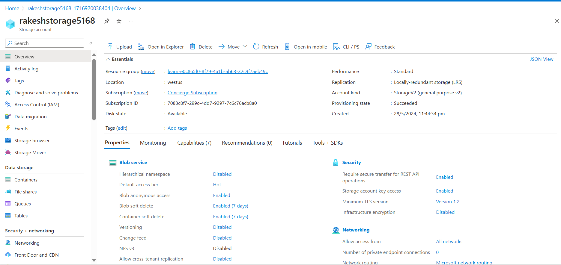Screen dimensions: 561x265
Task: Expand the Move dropdown chevron
Action: (245, 46)
